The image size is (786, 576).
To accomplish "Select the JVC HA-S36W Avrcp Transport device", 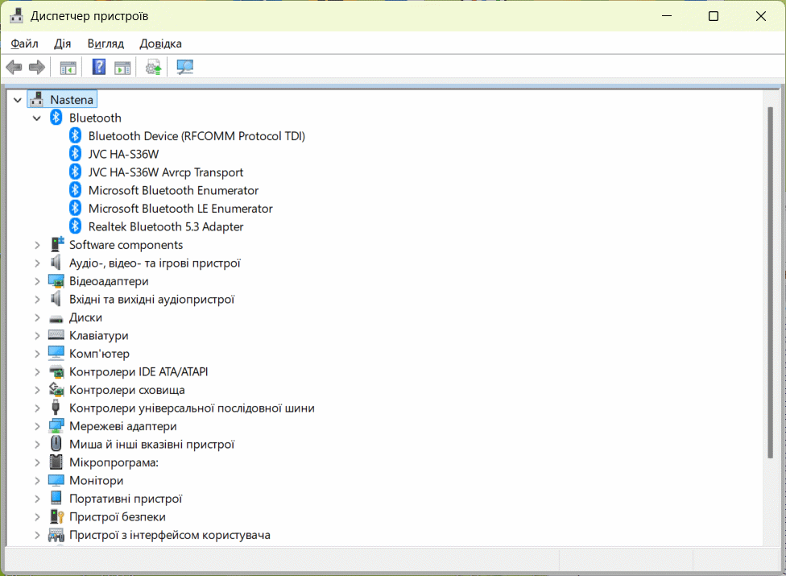I will click(x=165, y=172).
